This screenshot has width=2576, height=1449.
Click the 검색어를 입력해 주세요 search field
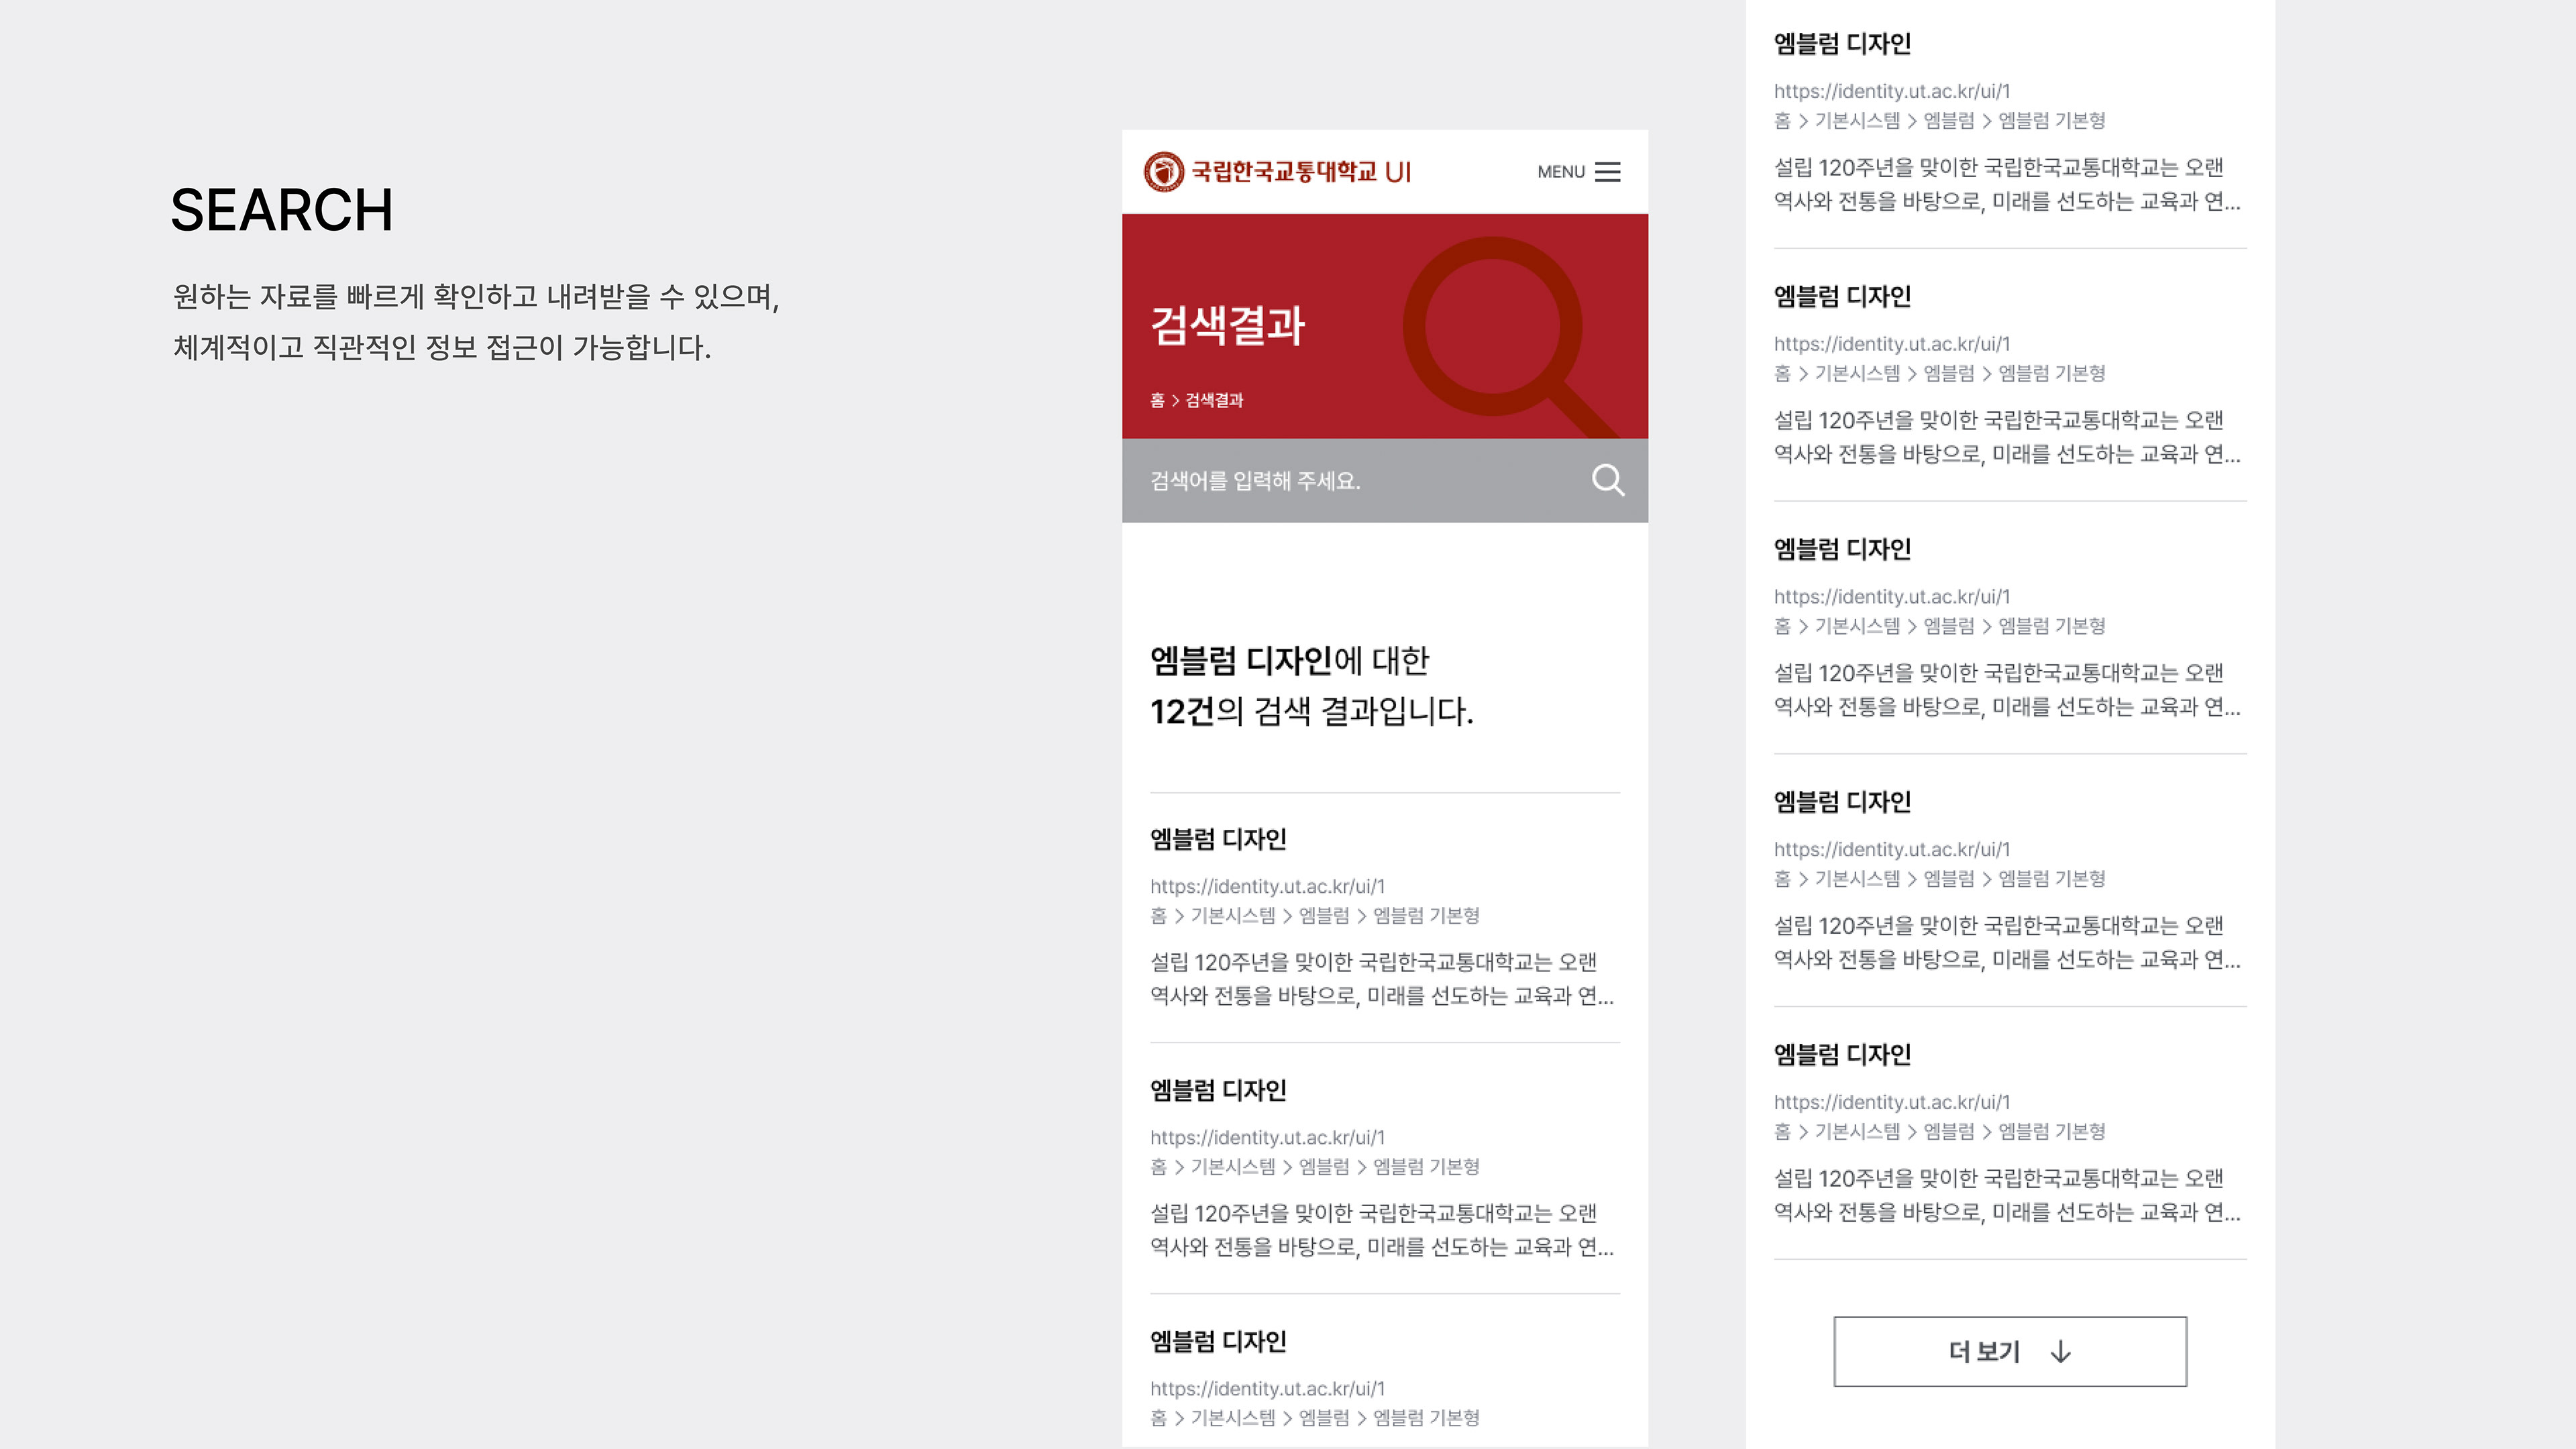click(x=1385, y=480)
